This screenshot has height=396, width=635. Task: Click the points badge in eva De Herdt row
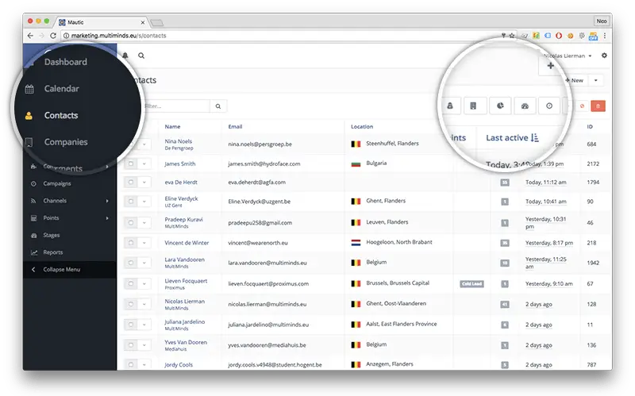pos(505,183)
